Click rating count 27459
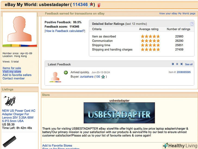The width and height of the screenshot is (198, 149). pos(179,49)
